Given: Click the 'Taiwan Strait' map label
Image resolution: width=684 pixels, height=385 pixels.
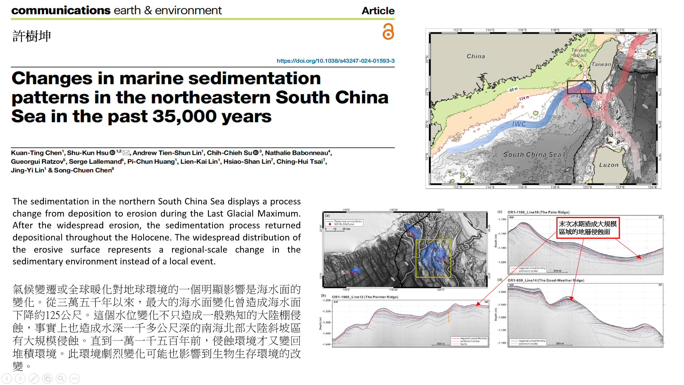Looking at the screenshot, I should [580, 52].
